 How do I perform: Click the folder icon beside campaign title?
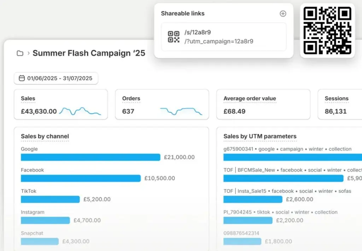coord(20,53)
